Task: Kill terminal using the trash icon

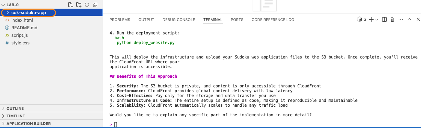Action: tap(392, 20)
